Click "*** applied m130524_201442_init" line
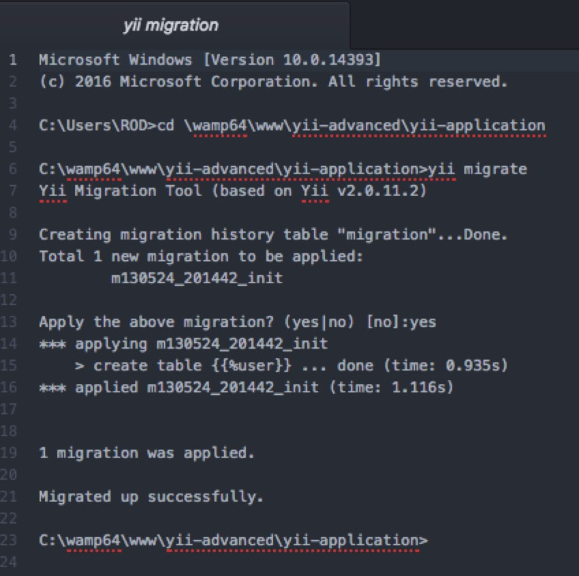 pyautogui.click(x=246, y=387)
